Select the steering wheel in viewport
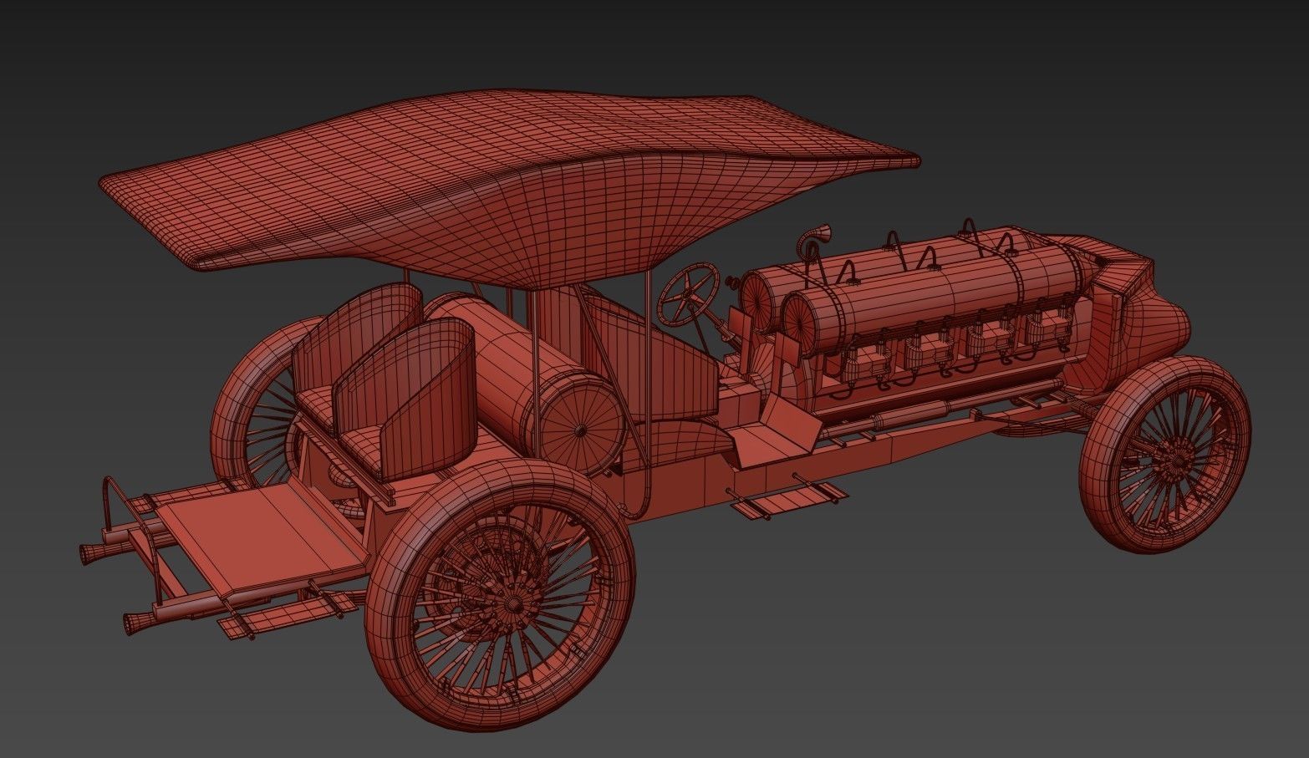Viewport: 1309px width, 758px height. pos(690,294)
